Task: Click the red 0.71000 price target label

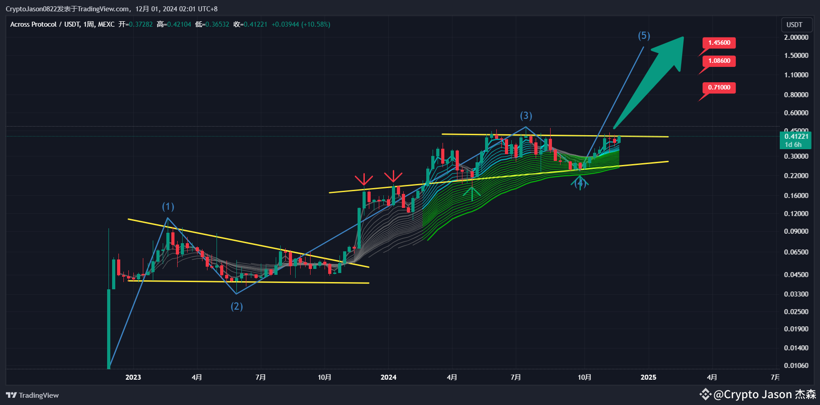Action: 719,88
